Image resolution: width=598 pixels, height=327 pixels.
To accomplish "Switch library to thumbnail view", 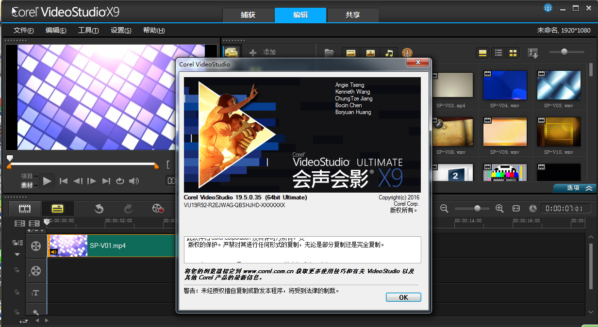I will point(513,53).
